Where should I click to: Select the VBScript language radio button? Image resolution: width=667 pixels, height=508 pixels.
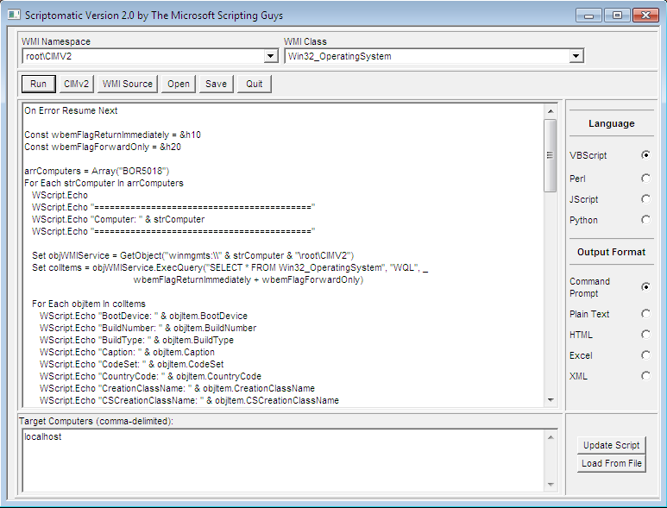click(645, 155)
